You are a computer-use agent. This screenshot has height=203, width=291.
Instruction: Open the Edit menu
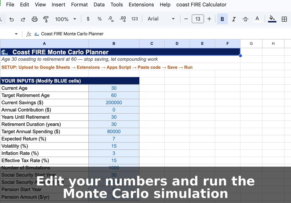(25, 4)
